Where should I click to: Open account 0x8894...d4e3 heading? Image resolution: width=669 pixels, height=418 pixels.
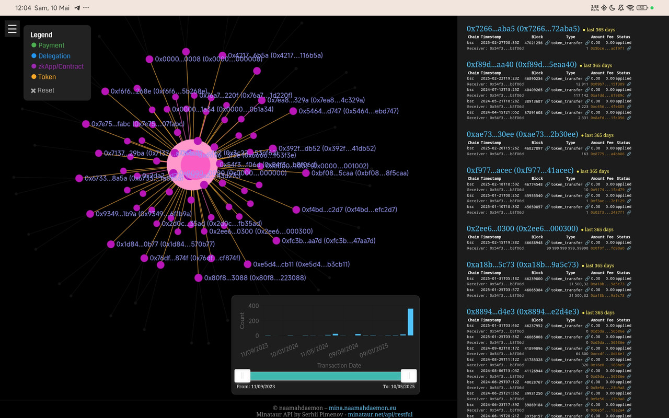(523, 311)
